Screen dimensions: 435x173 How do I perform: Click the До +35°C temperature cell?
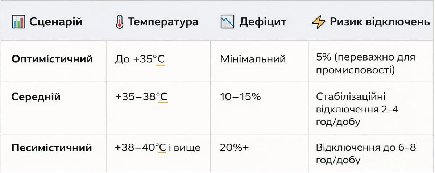(140, 59)
